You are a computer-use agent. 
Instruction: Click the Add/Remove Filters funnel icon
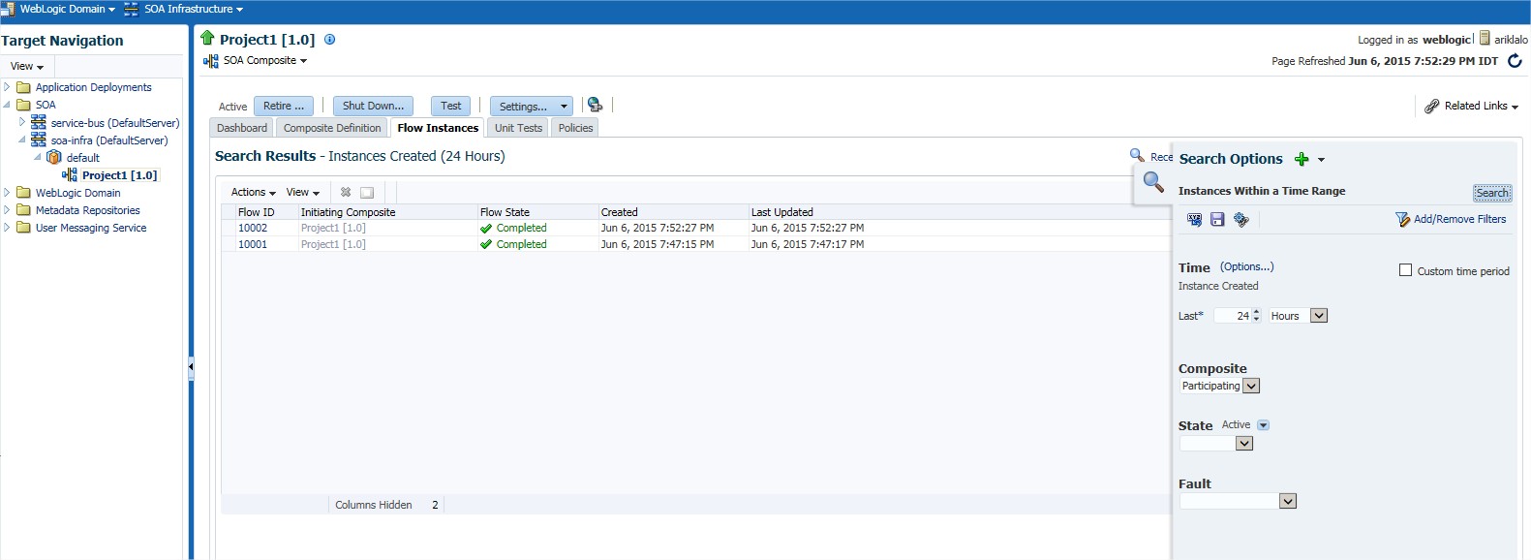(x=1401, y=220)
